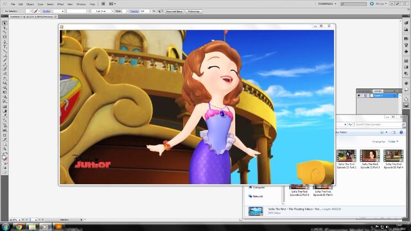This screenshot has width=411, height=231.
Task: Select the Line Segment tool
Action: [4, 51]
